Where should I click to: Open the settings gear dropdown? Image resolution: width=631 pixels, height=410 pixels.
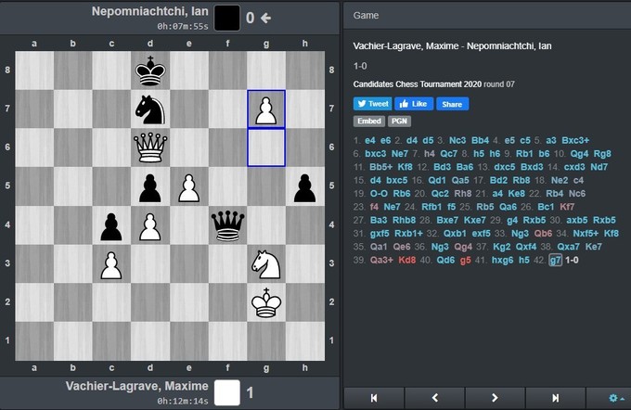pyautogui.click(x=612, y=398)
